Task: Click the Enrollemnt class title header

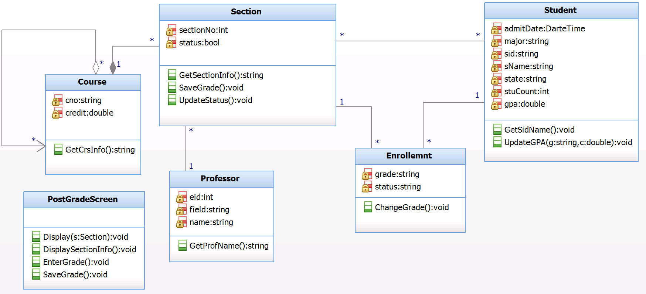Action: pyautogui.click(x=409, y=156)
